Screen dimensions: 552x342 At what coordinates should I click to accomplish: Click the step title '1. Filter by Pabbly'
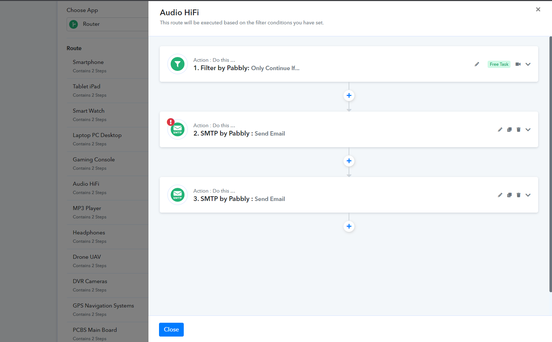221,68
